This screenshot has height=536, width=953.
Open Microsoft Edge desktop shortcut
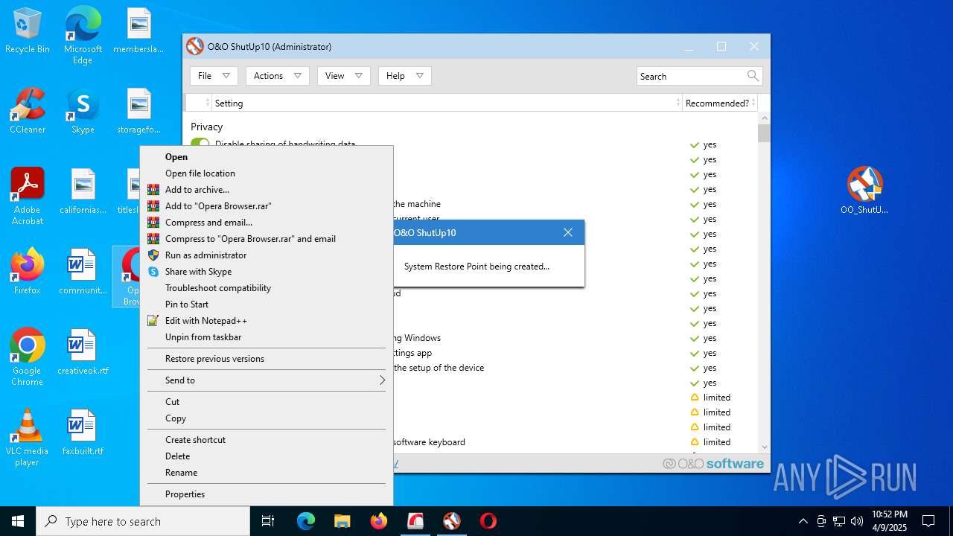tap(83, 36)
